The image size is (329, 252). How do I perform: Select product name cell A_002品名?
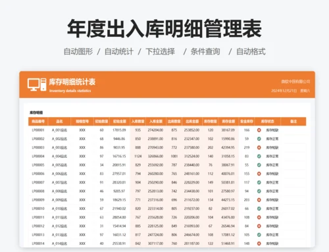59,139
